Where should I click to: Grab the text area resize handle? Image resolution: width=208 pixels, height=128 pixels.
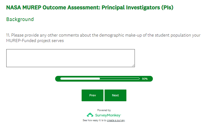pos(133,66)
